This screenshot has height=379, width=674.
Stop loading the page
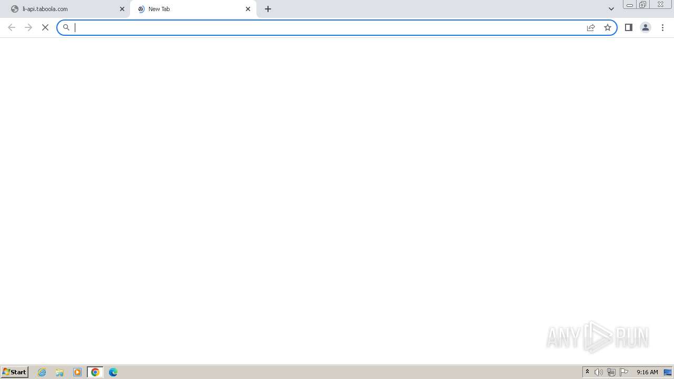click(x=45, y=27)
